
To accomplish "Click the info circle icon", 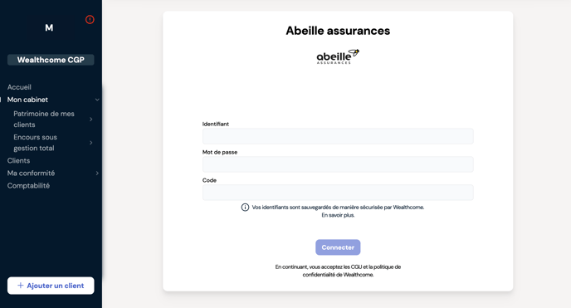I will pos(245,208).
